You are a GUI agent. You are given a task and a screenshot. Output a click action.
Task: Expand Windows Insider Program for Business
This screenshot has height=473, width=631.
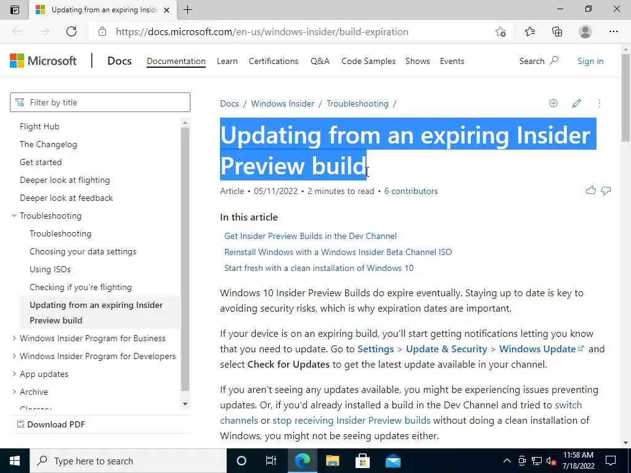pyautogui.click(x=14, y=338)
